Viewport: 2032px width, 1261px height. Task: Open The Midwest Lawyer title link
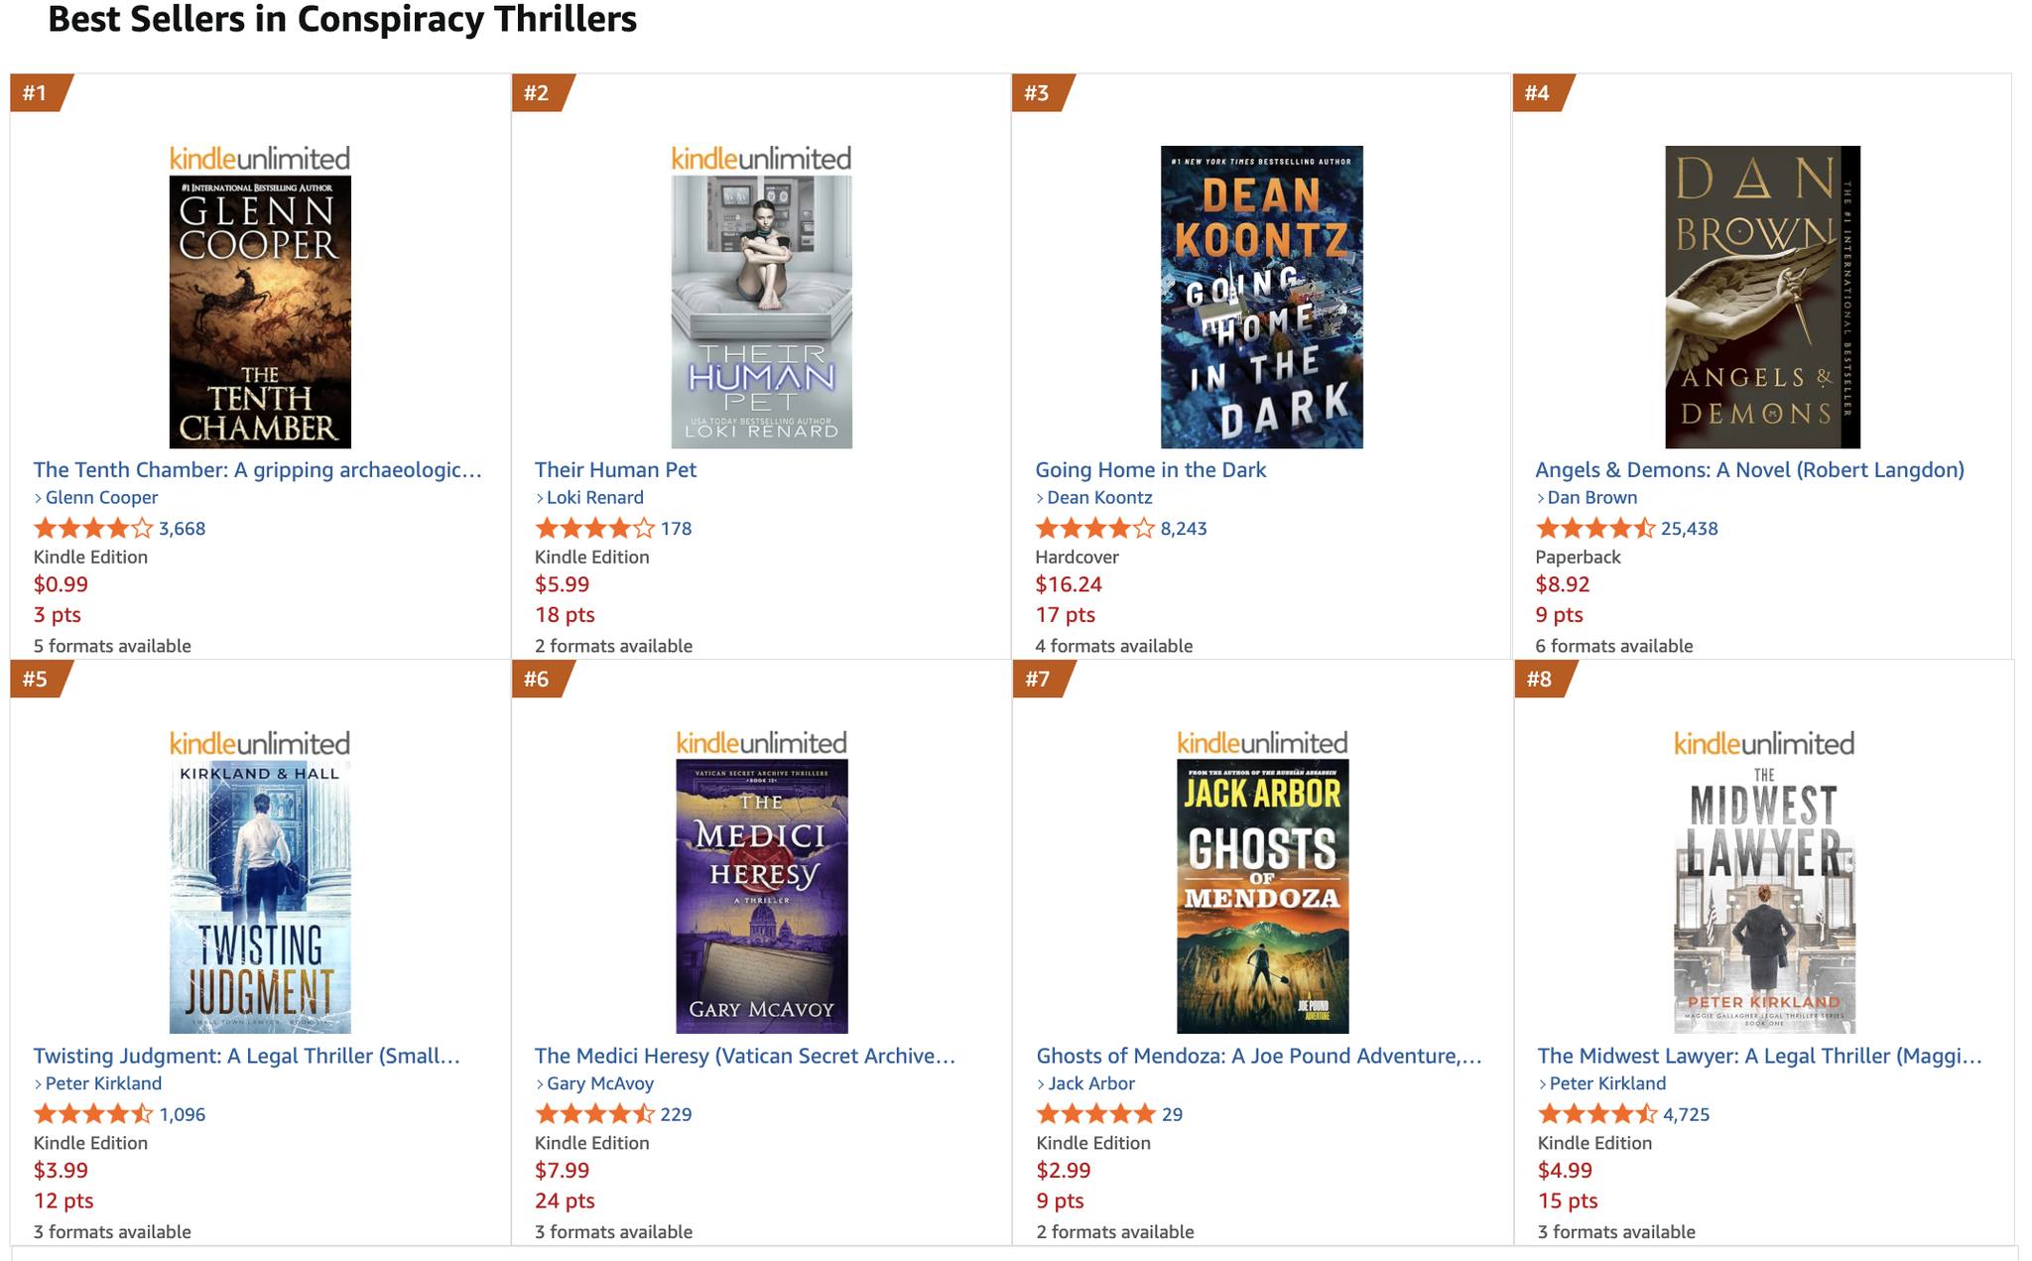point(1759,1057)
